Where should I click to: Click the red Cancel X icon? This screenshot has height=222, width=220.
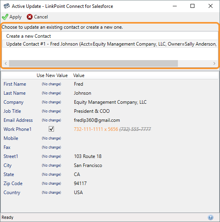coord(30,17)
